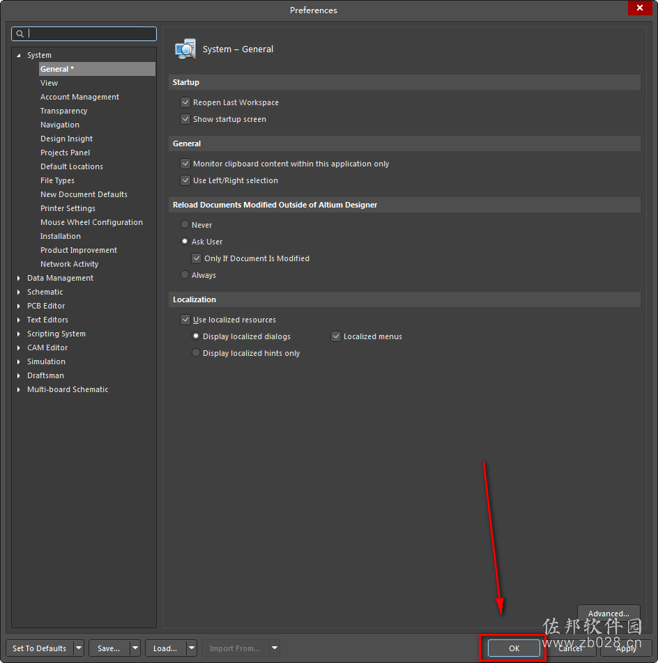Expand the Scripting System node

[x=19, y=334]
